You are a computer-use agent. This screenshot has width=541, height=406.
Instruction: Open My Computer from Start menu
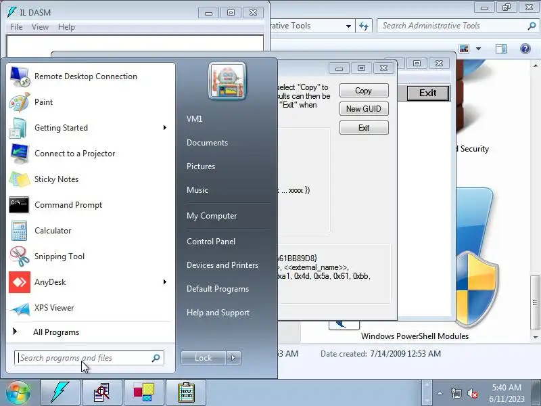pos(212,216)
